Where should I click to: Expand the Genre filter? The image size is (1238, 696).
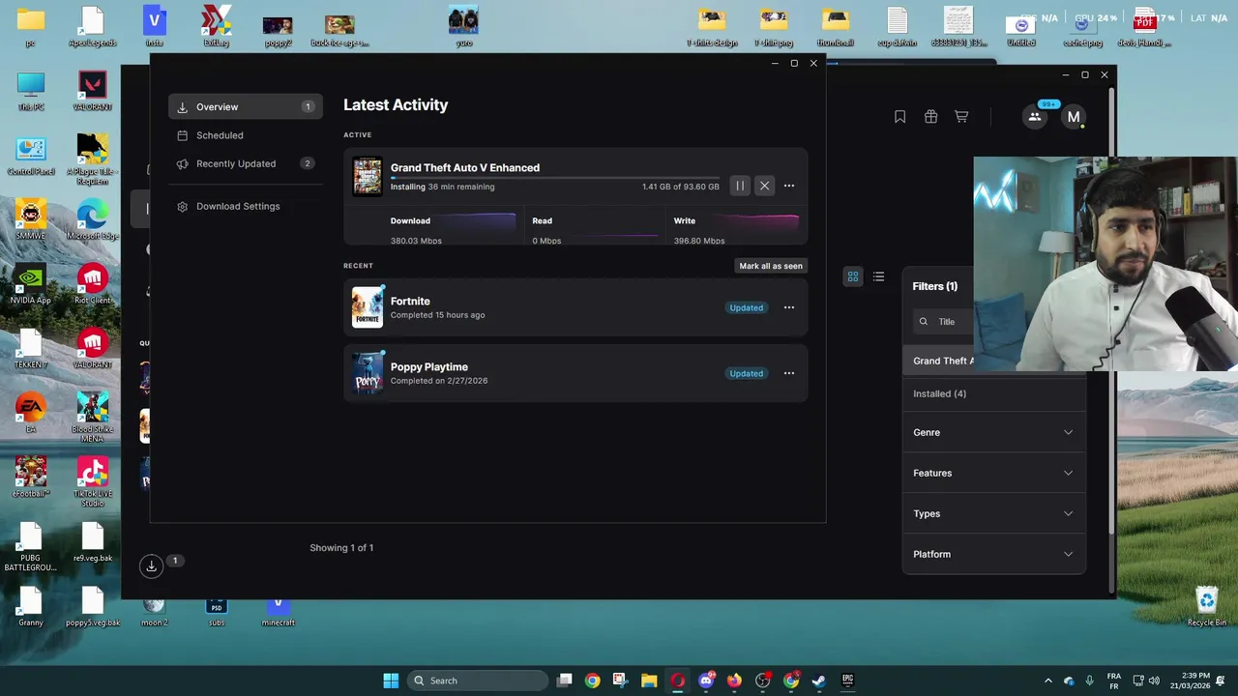coord(993,432)
